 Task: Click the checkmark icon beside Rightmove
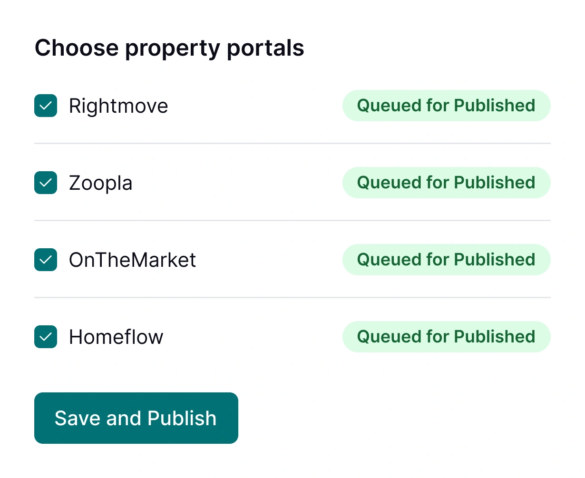[45, 106]
